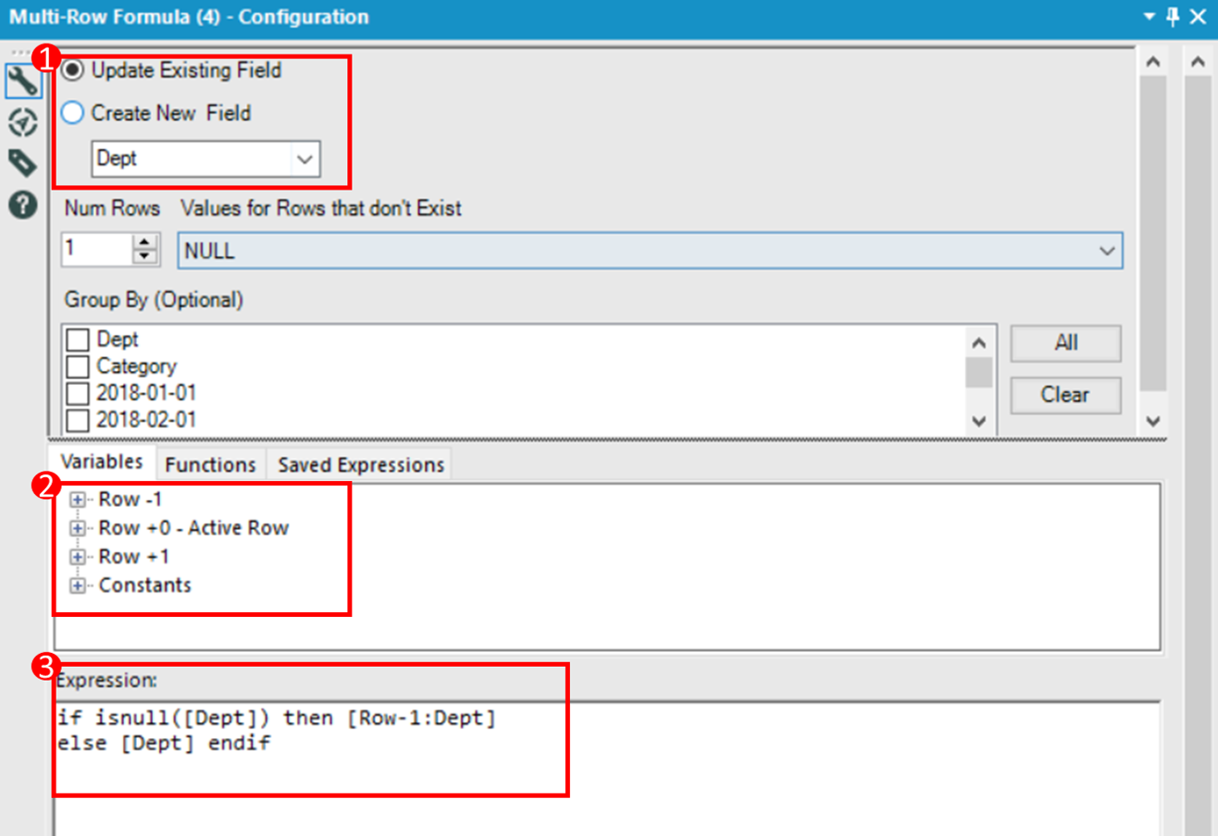This screenshot has height=836, width=1218.
Task: Click the Num Rows label
Action: pos(112,209)
